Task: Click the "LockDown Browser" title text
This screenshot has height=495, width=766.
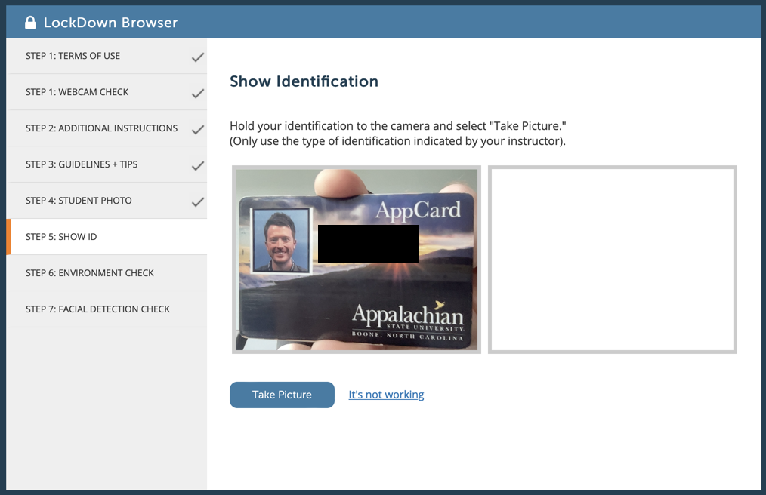Action: point(110,23)
